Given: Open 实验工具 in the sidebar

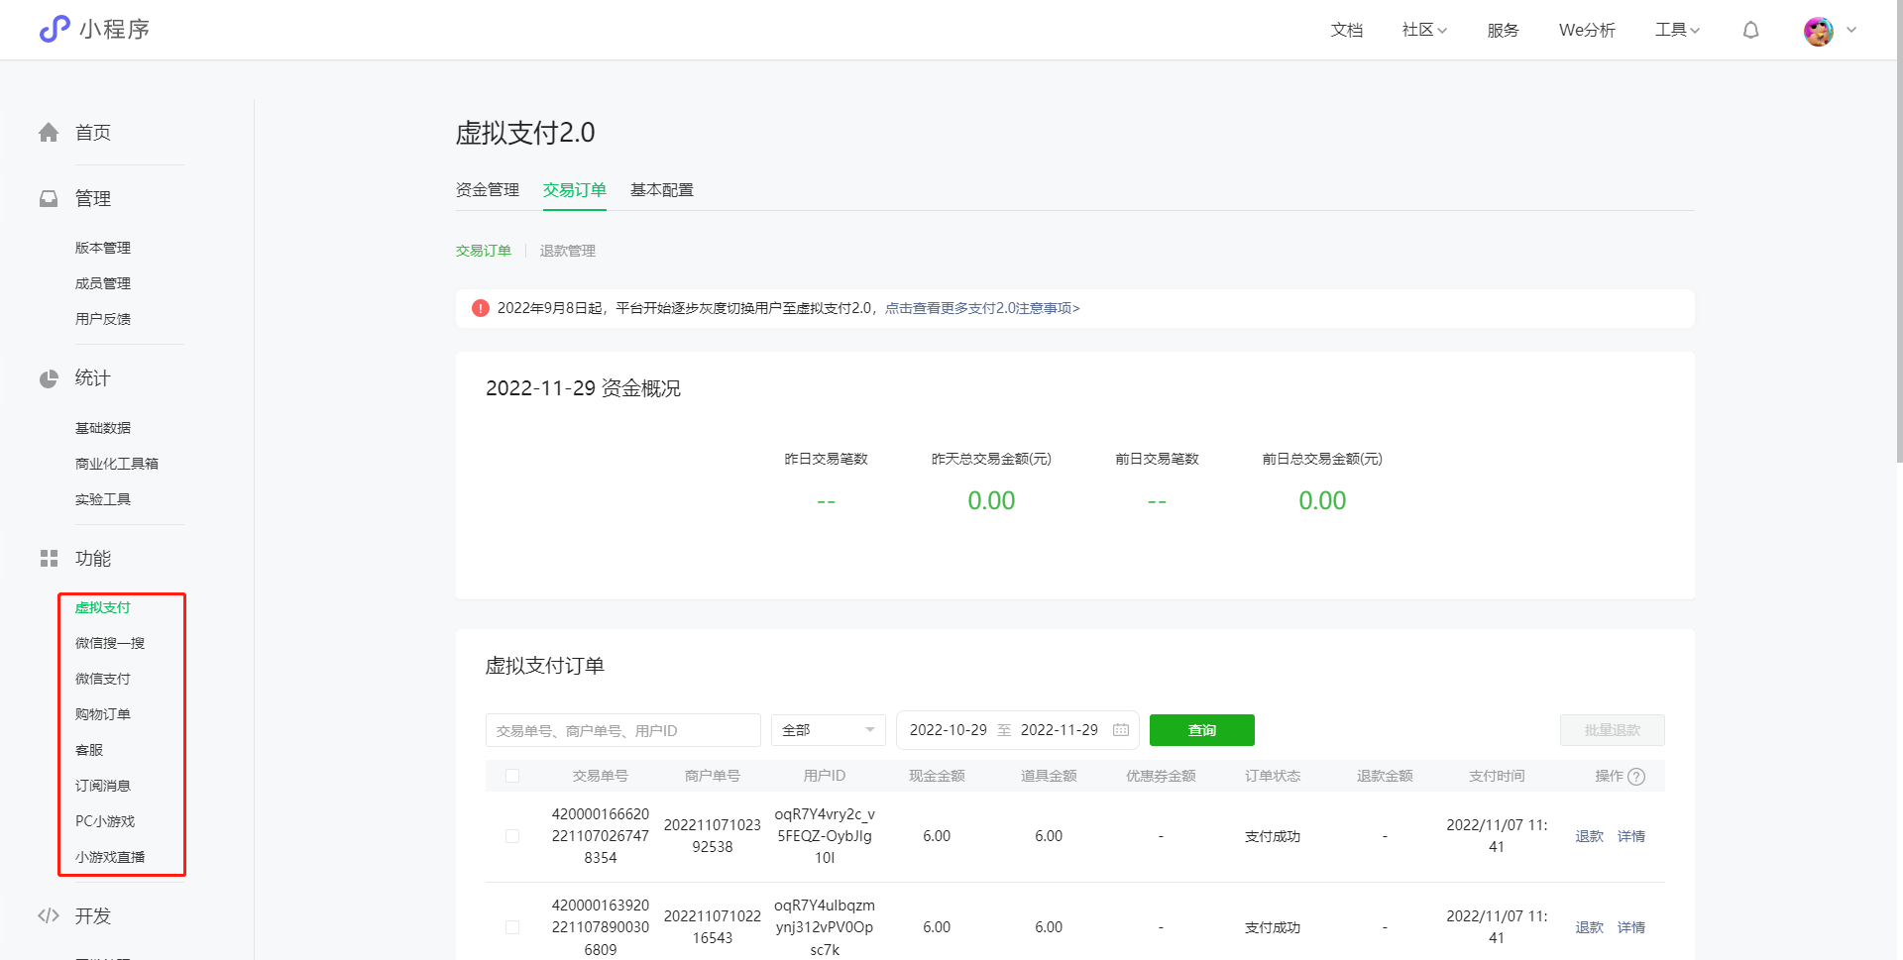Looking at the screenshot, I should [x=103, y=499].
